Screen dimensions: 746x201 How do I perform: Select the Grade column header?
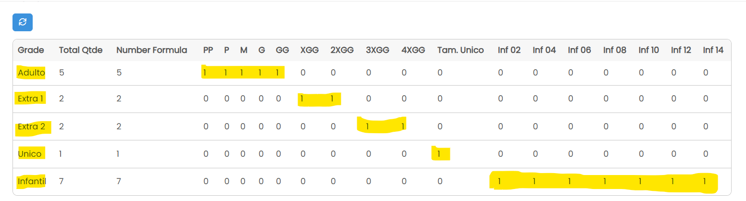(31, 50)
